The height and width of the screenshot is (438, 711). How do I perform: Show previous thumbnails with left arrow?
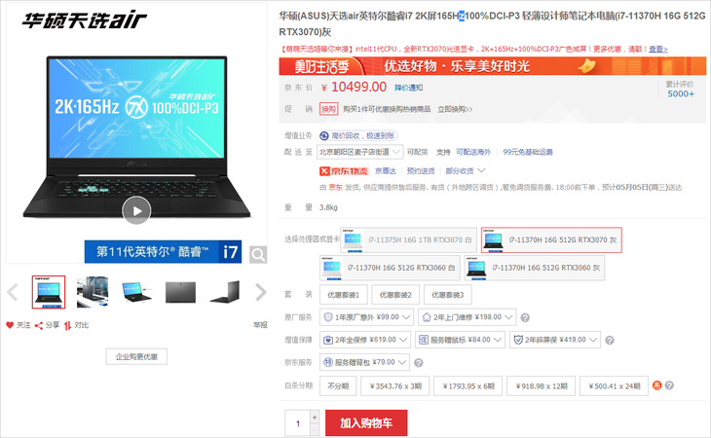pyautogui.click(x=13, y=292)
